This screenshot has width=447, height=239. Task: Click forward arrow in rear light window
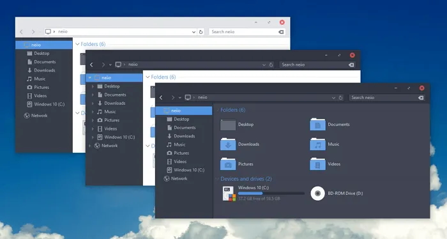[x=33, y=32]
